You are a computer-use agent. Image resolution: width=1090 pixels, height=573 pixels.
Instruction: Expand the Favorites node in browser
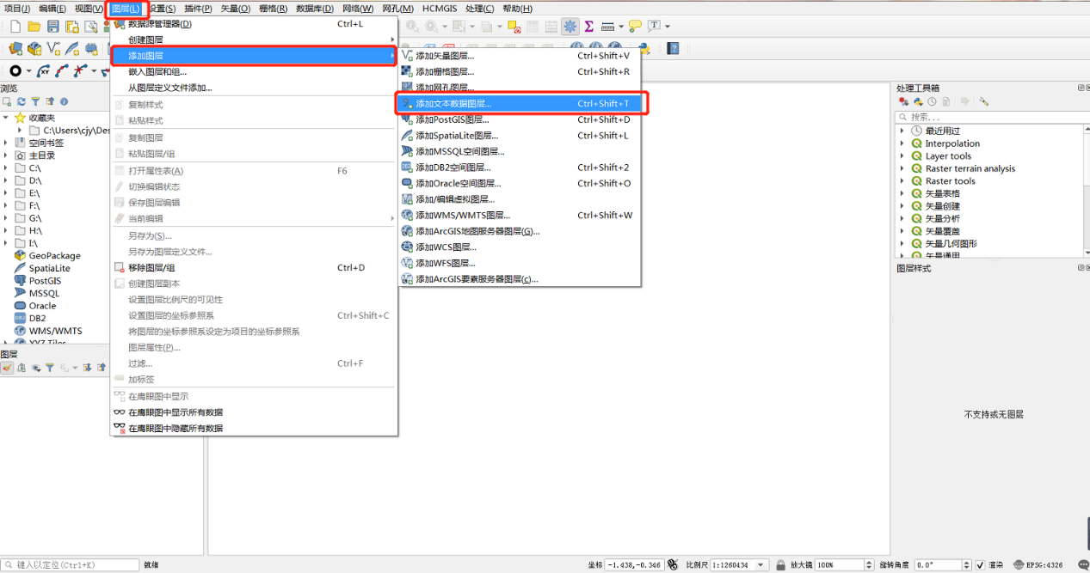pos(6,118)
